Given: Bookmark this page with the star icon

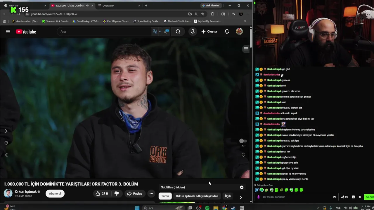Looking at the screenshot, I should [x=202, y=14].
